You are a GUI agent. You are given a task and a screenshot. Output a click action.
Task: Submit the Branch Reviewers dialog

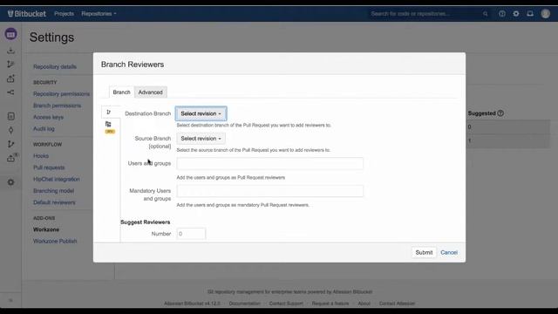pyautogui.click(x=424, y=252)
